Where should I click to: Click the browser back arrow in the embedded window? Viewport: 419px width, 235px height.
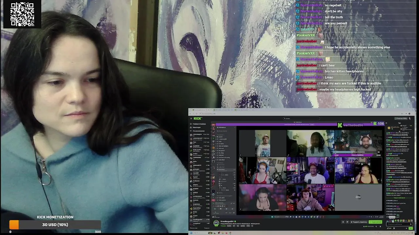click(190, 114)
